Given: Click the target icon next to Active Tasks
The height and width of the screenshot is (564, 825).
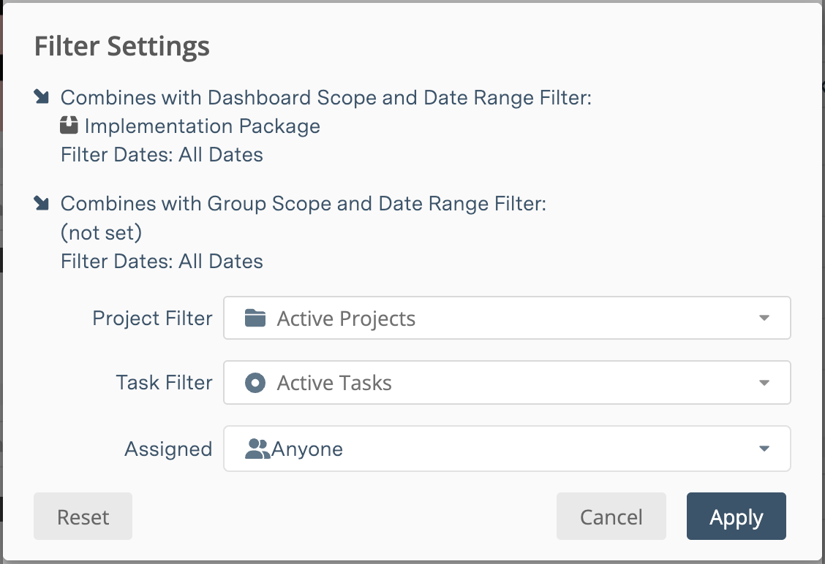Looking at the screenshot, I should coord(254,382).
